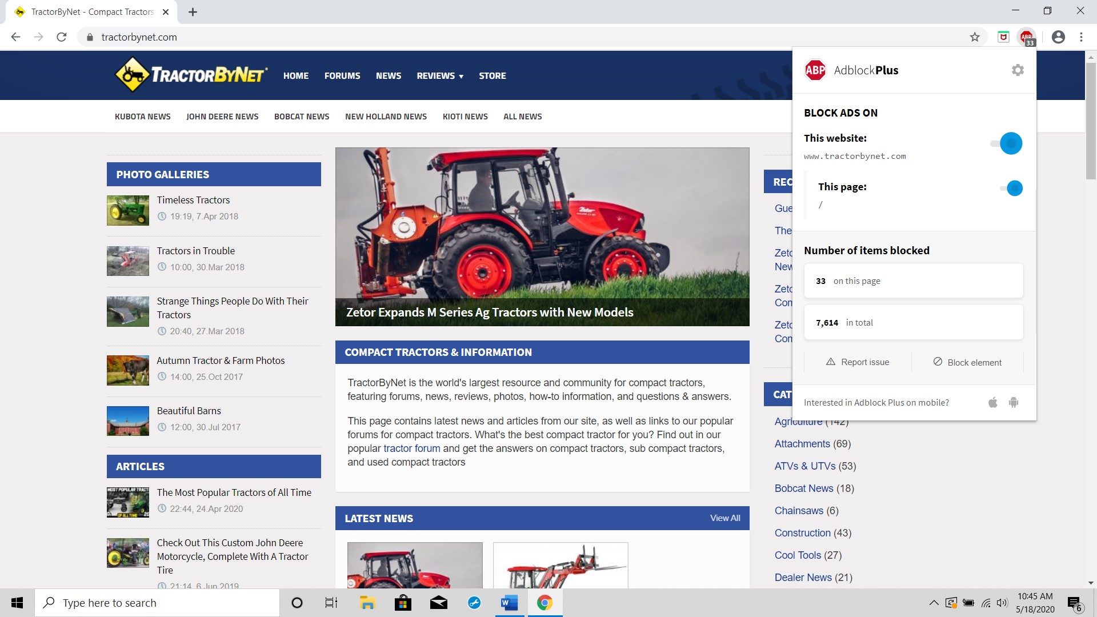Image resolution: width=1097 pixels, height=617 pixels.
Task: Click the red shield extension icon in toolbar
Action: tap(1003, 37)
